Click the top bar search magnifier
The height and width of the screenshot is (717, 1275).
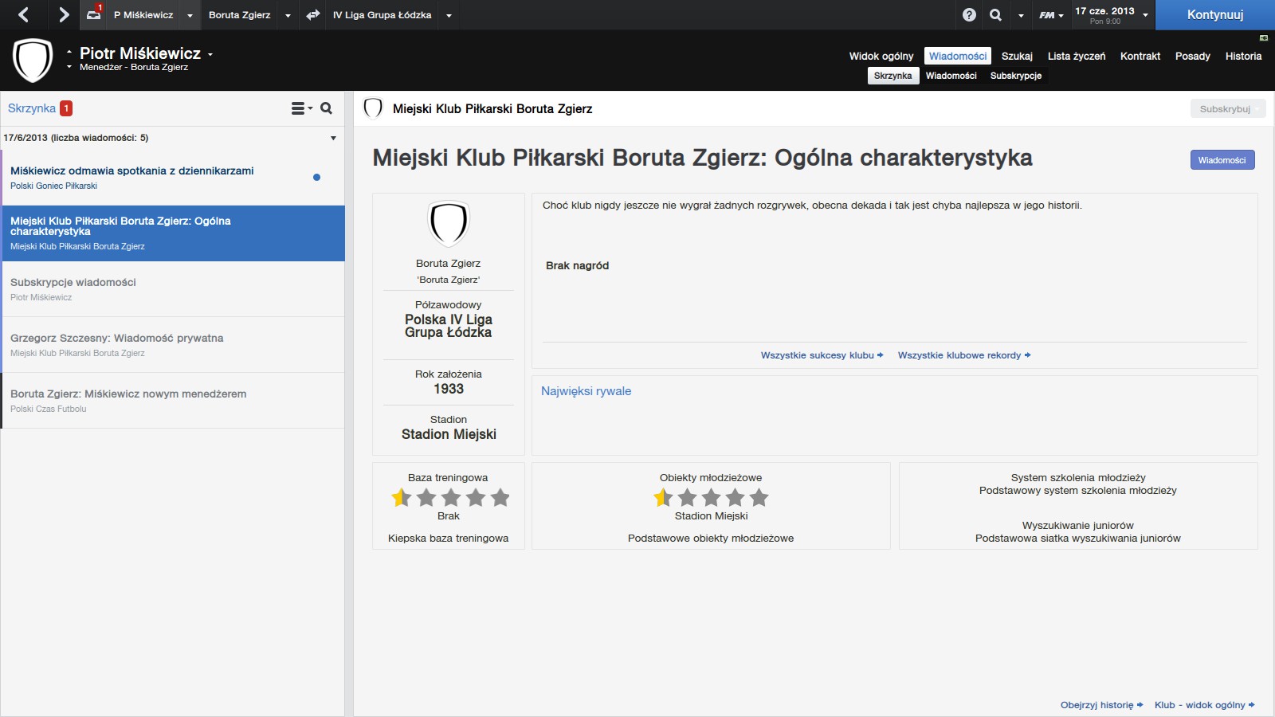click(995, 14)
